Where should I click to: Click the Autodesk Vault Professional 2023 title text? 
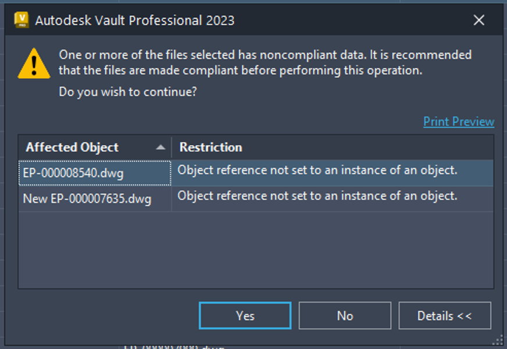tap(134, 20)
